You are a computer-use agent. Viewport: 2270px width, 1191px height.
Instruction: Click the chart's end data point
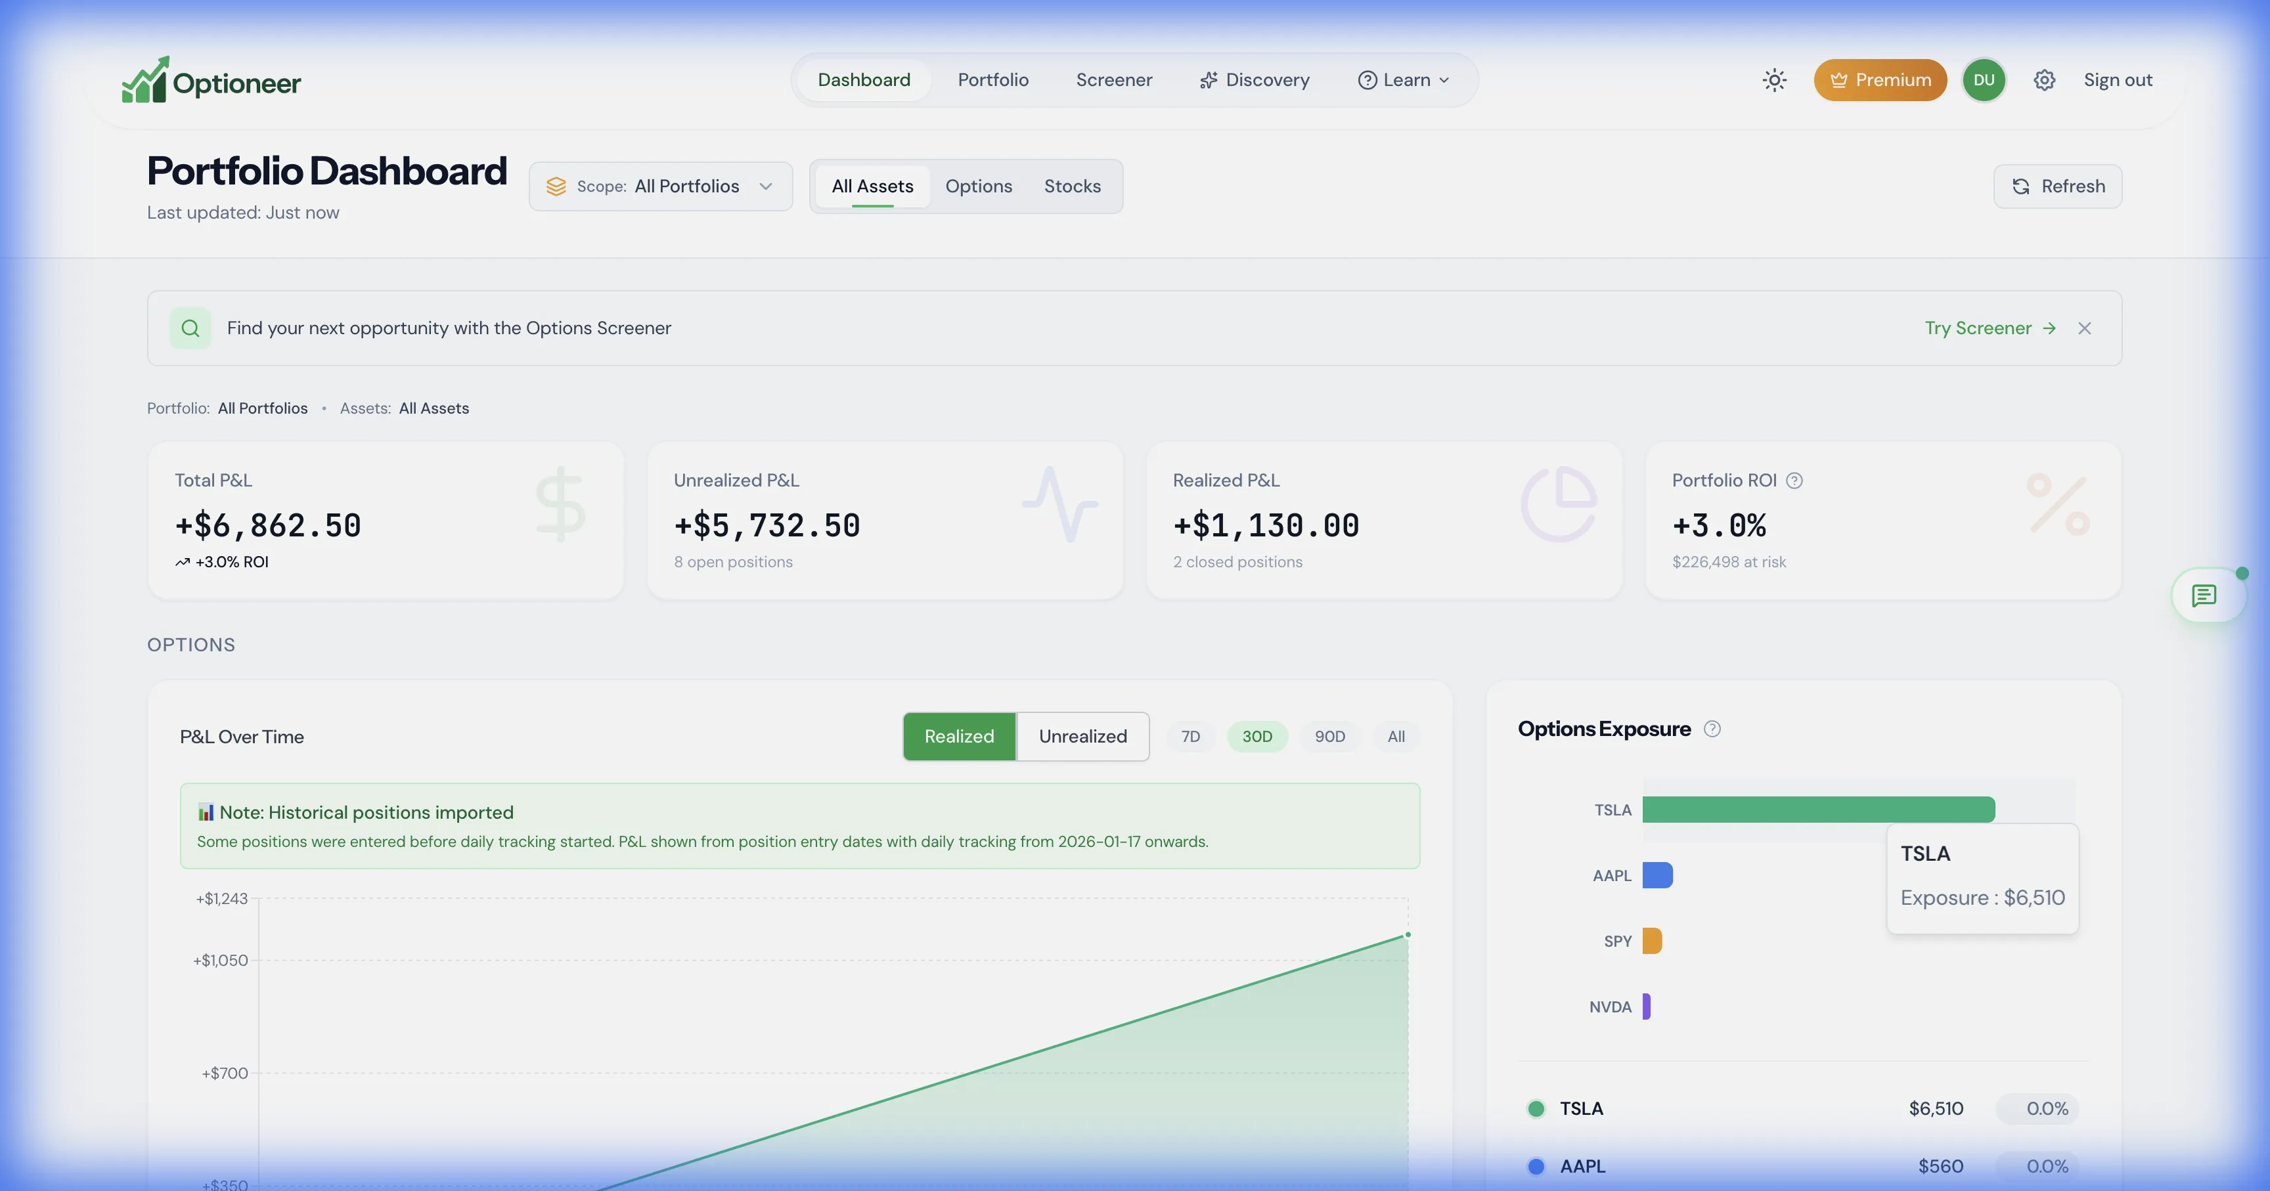pos(1408,935)
